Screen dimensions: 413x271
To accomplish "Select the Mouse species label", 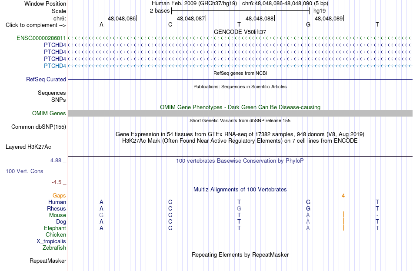I will [57, 215].
